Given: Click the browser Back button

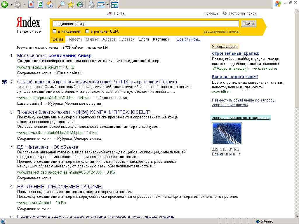Looking at the screenshot, I should [x=5, y=4].
